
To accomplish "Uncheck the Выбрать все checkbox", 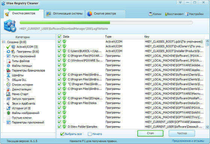I will tap(62, 134).
